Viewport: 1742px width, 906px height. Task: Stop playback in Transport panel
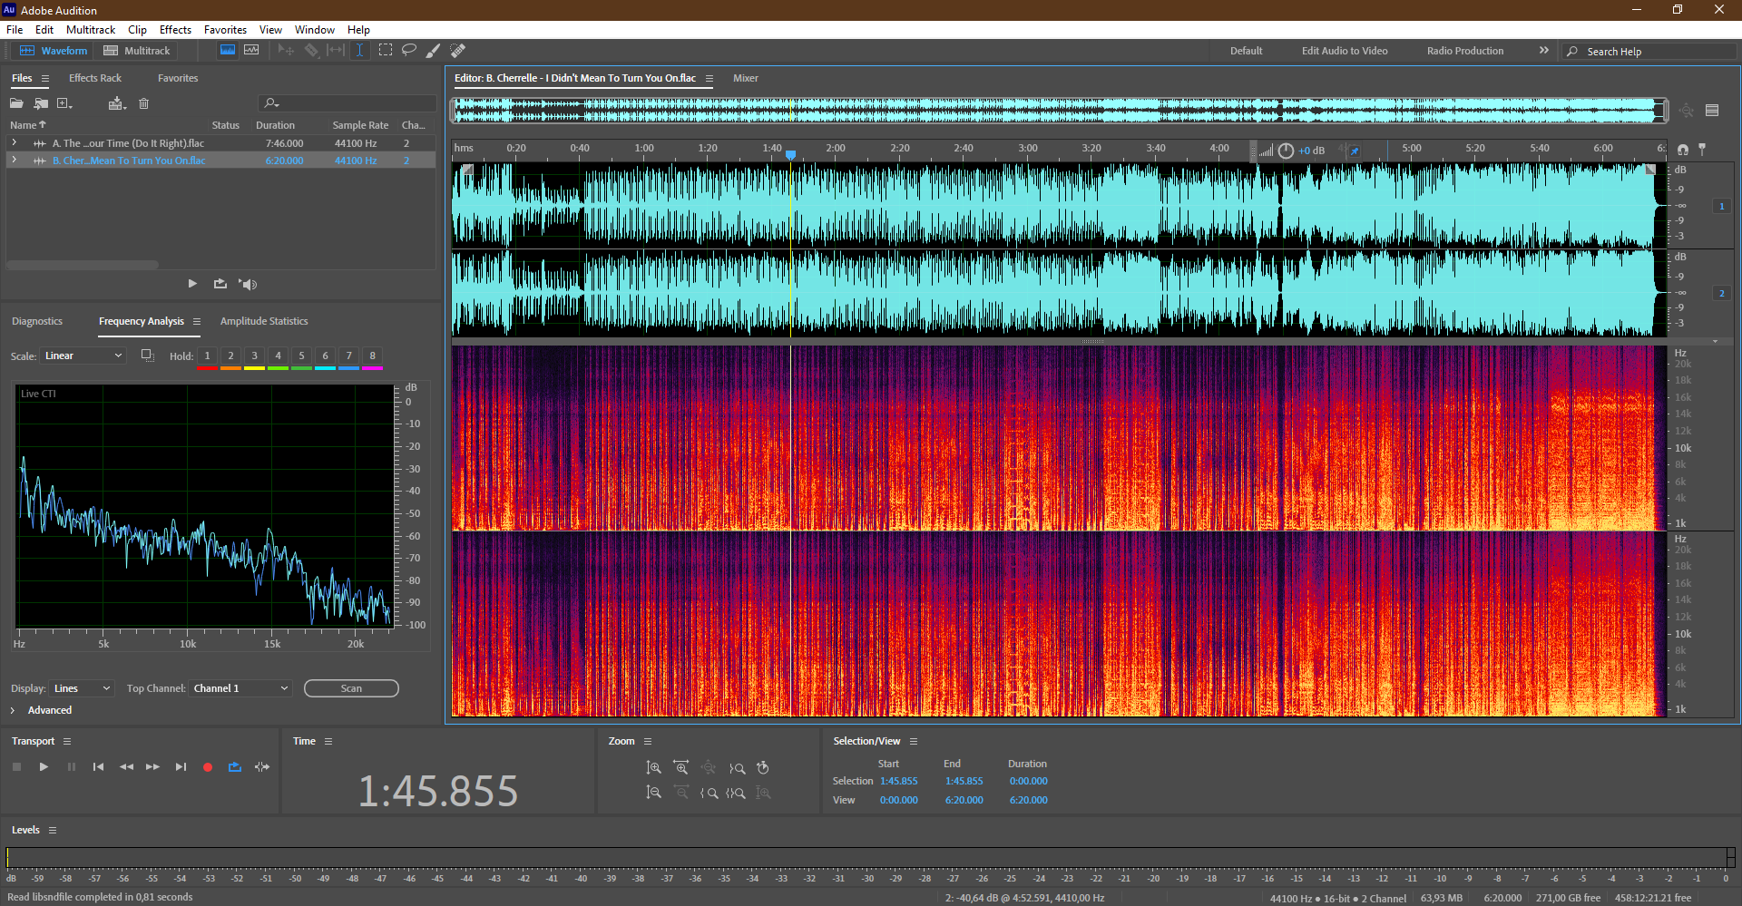(x=16, y=767)
